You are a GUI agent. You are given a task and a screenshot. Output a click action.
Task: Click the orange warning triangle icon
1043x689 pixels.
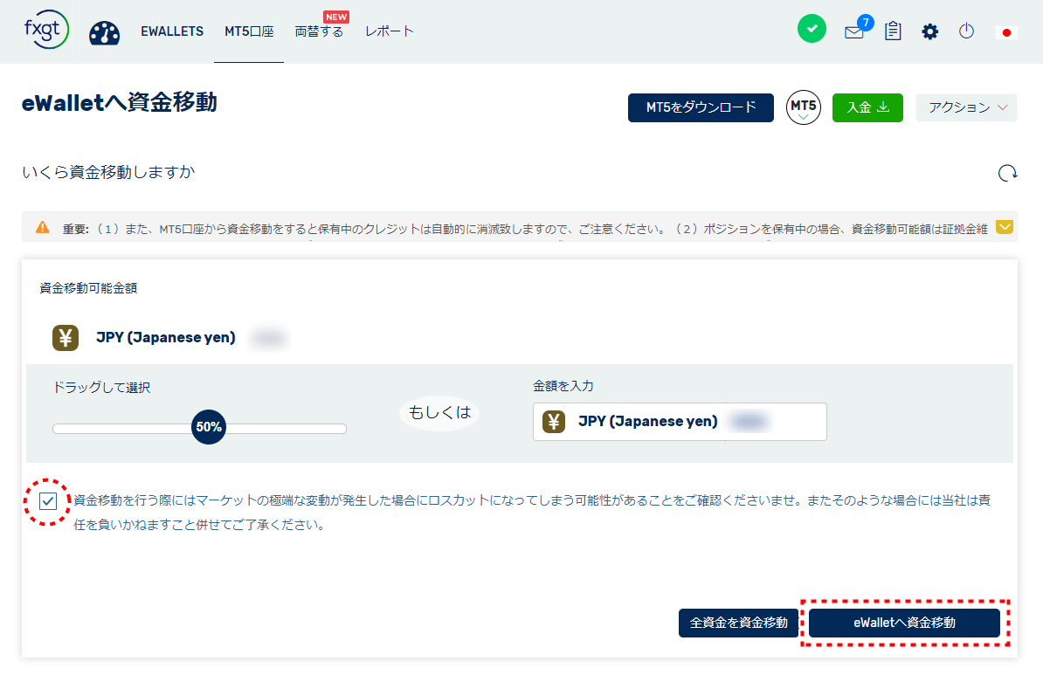tap(43, 227)
